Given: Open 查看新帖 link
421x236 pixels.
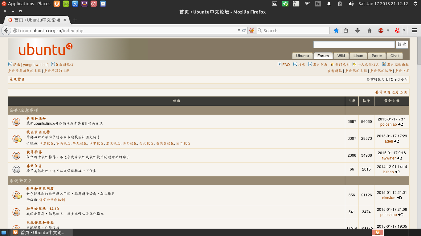Looking at the screenshot, I should click(x=335, y=71).
